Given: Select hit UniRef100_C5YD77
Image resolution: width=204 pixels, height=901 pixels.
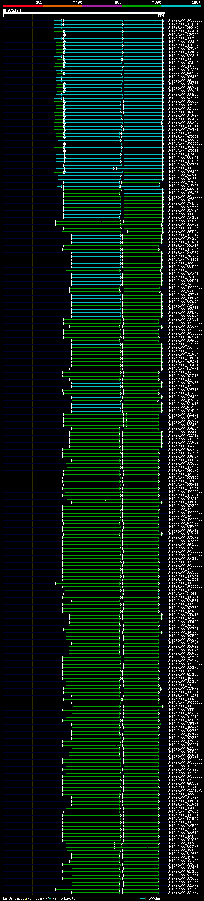Looking at the screenshot, I should 183,35.
